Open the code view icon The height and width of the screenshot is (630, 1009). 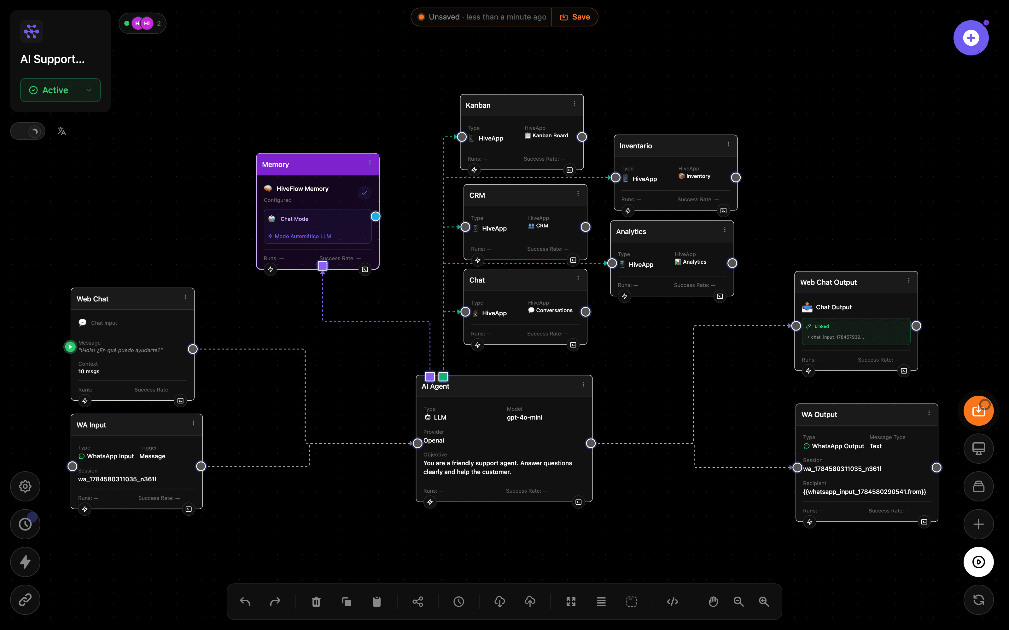[673, 601]
